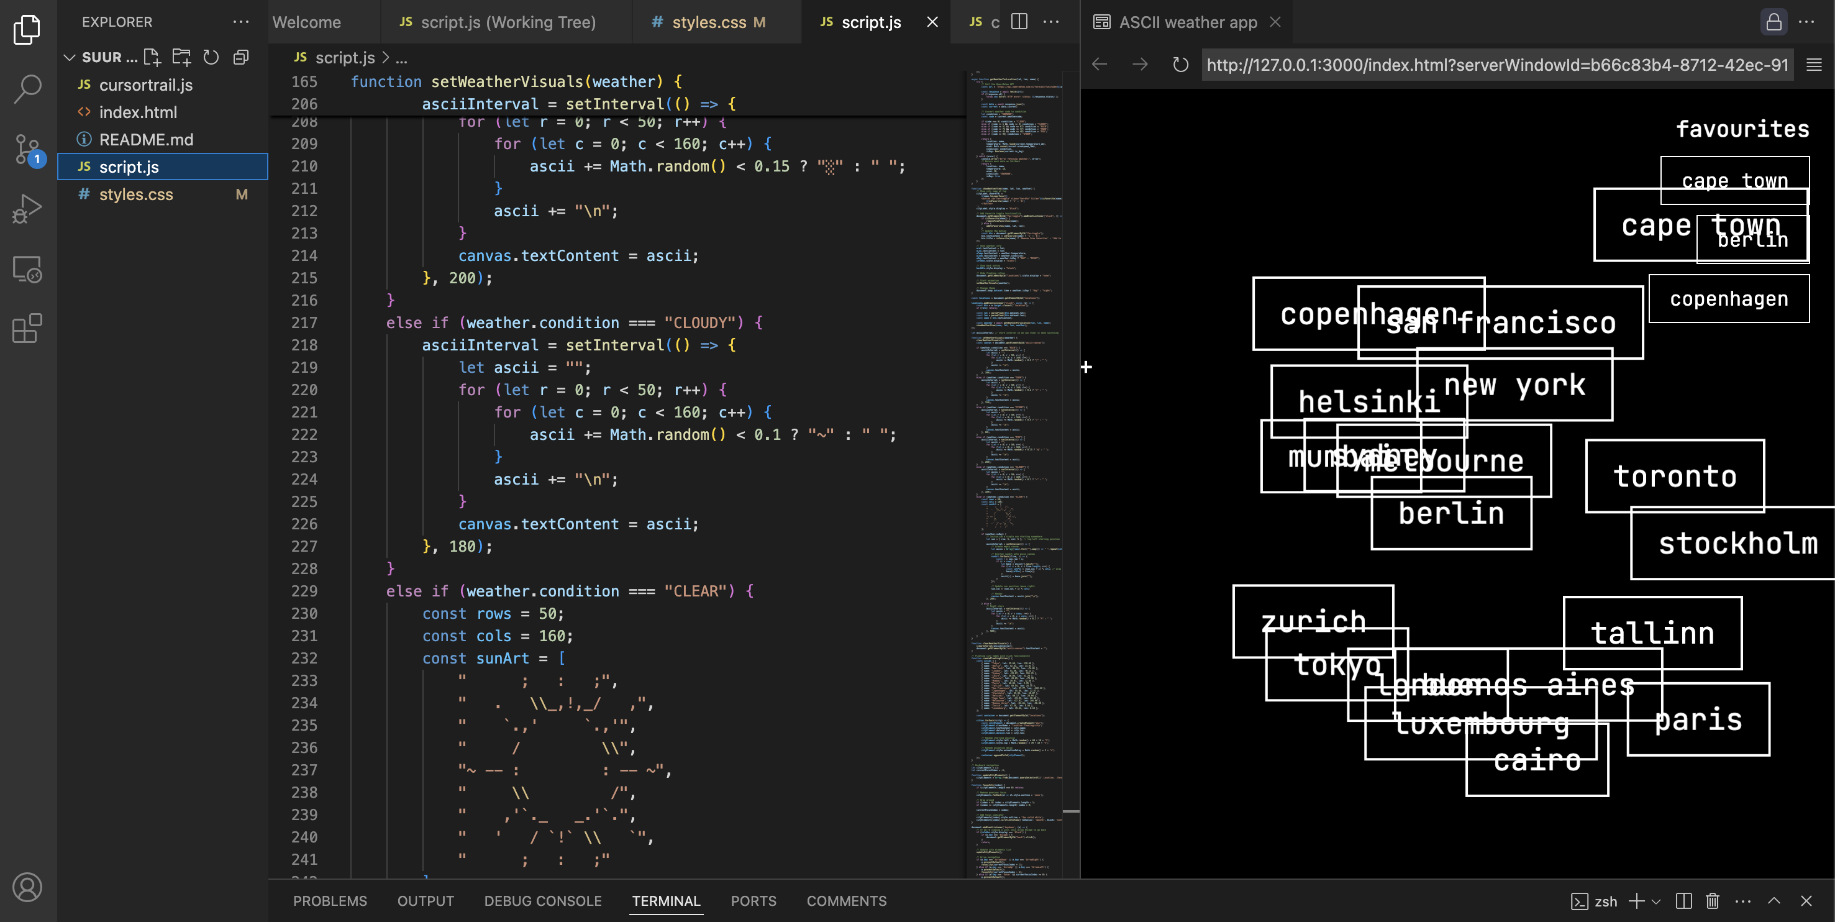The image size is (1835, 922).
Task: Open the Search view in the Activity Bar
Action: (27, 88)
